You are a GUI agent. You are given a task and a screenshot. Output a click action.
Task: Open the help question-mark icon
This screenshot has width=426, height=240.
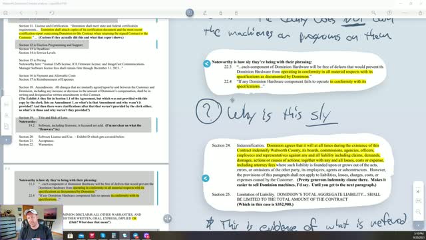click(x=389, y=13)
